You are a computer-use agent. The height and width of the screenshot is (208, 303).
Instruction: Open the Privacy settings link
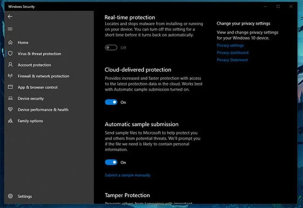point(230,45)
